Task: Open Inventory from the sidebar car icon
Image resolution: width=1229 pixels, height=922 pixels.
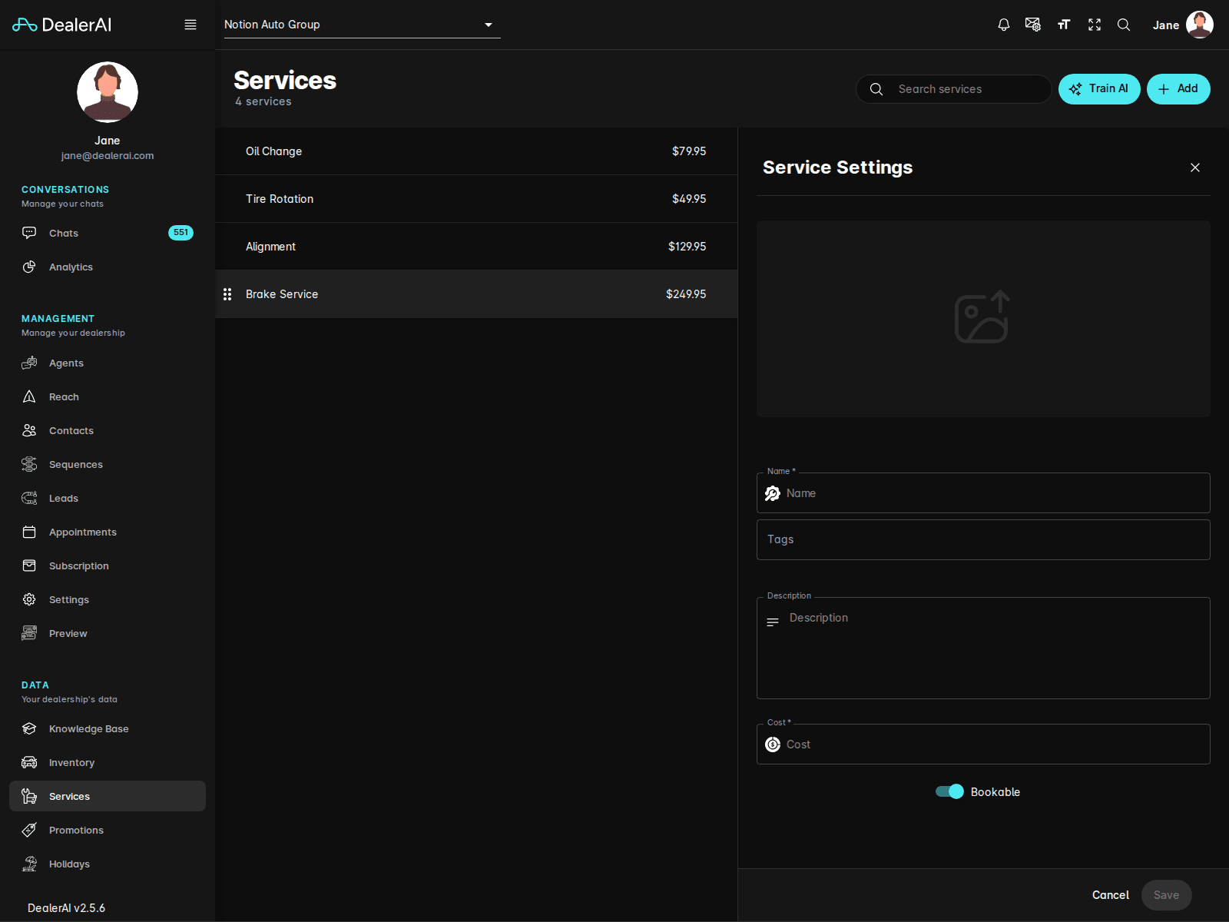Action: point(29,762)
